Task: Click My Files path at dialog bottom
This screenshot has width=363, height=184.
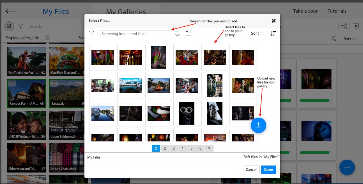Action: point(94,157)
